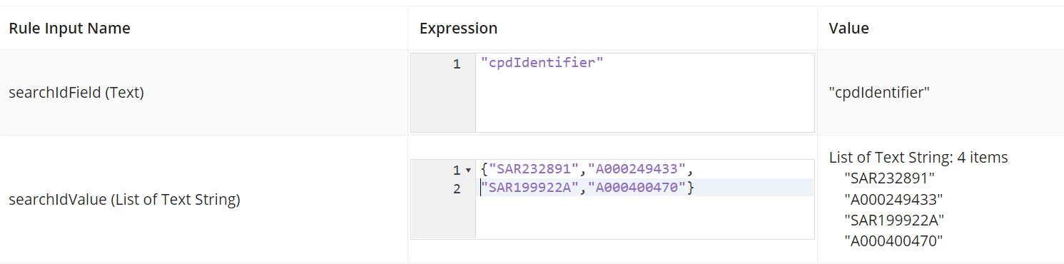Click line number 2 in searchIdValue gutter
This screenshot has width=1064, height=264.
(457, 188)
